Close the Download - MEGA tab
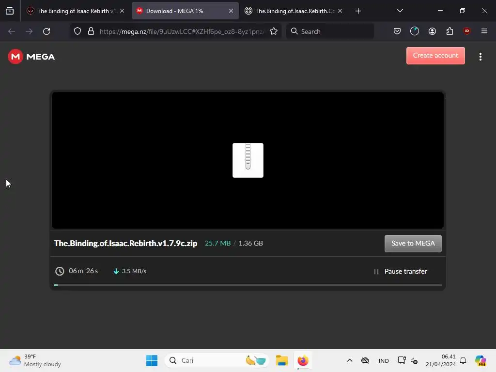496x372 pixels. (x=231, y=11)
